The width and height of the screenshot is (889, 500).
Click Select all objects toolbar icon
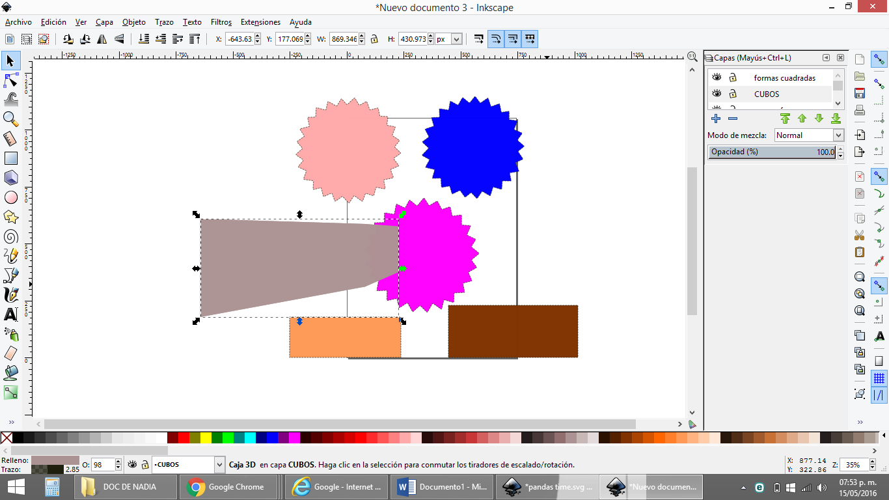point(10,39)
